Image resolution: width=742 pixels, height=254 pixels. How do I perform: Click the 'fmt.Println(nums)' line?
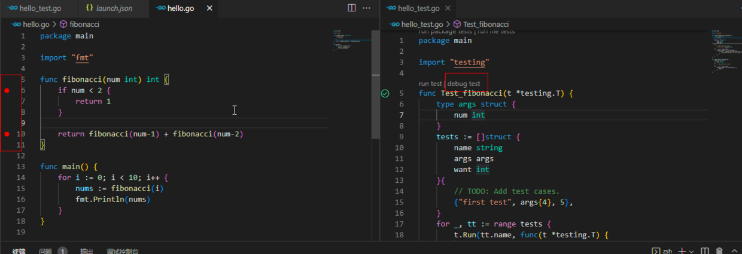(112, 199)
